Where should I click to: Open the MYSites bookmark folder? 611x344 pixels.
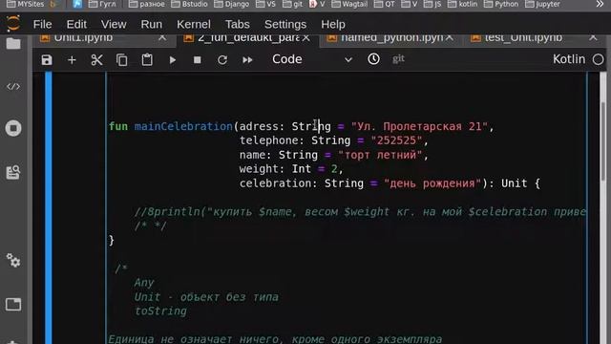point(26,4)
